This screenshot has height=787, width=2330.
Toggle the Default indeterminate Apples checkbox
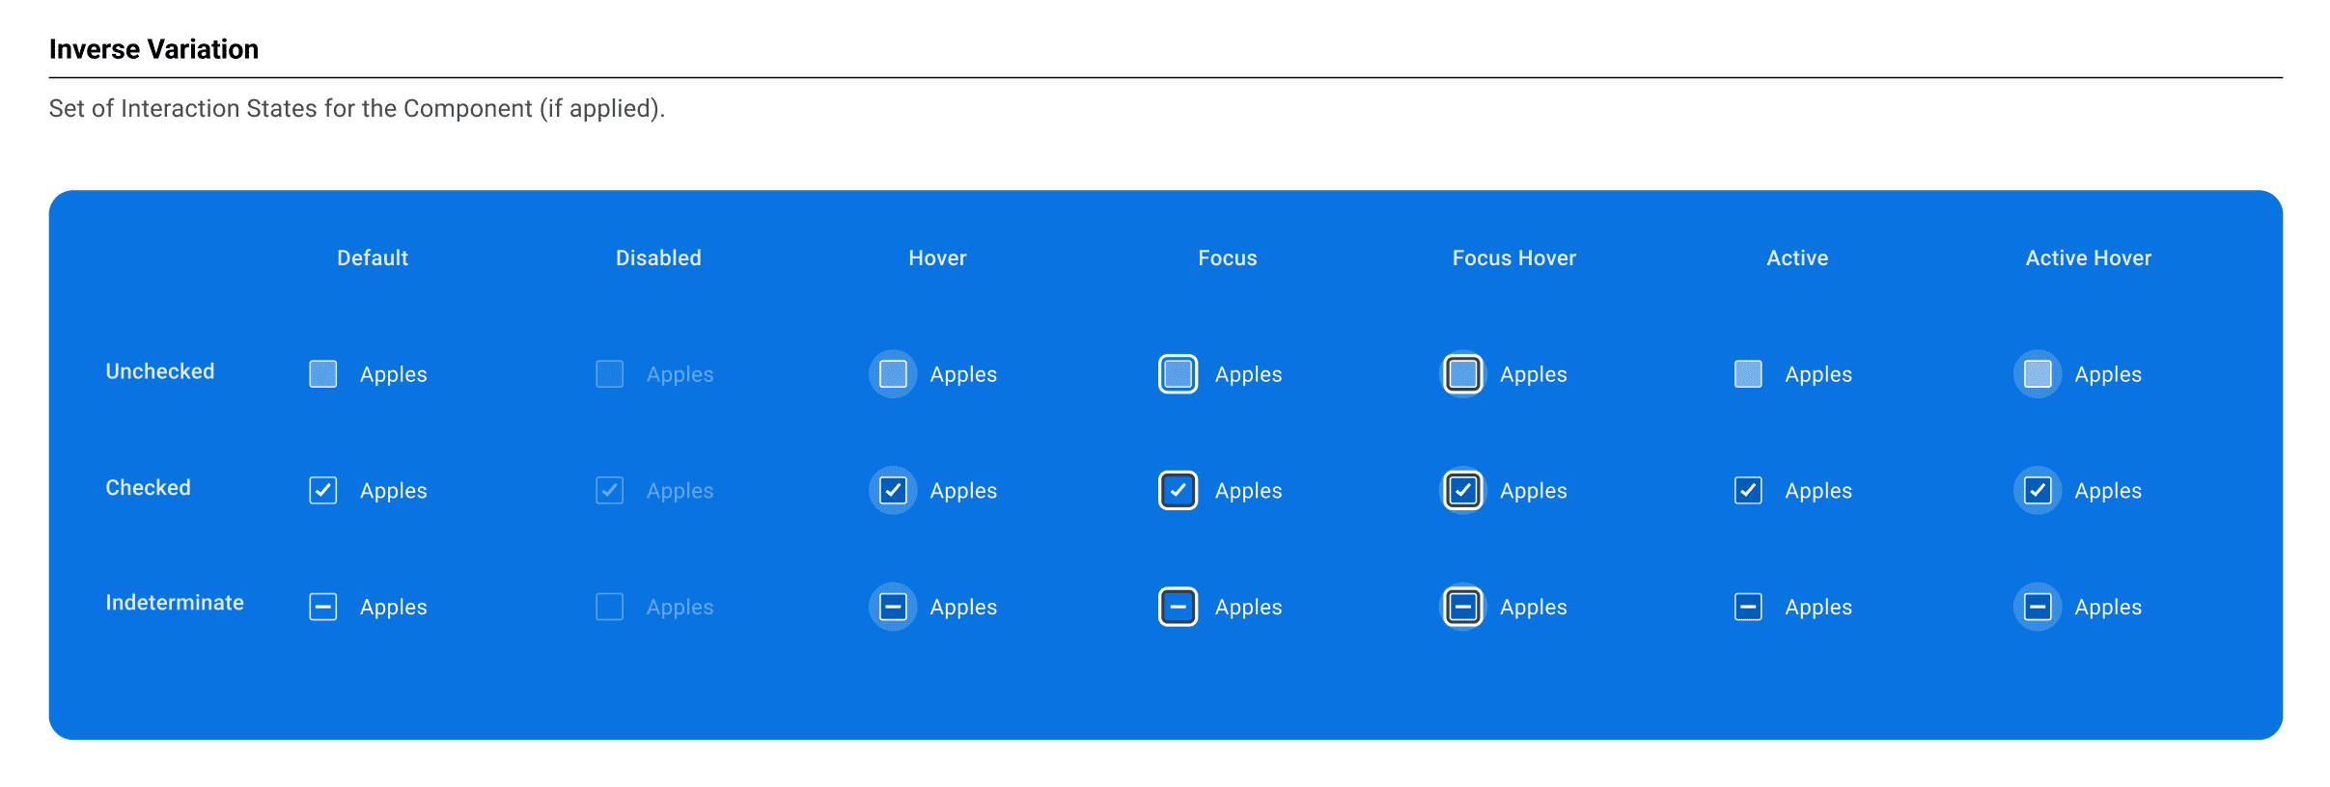point(322,608)
